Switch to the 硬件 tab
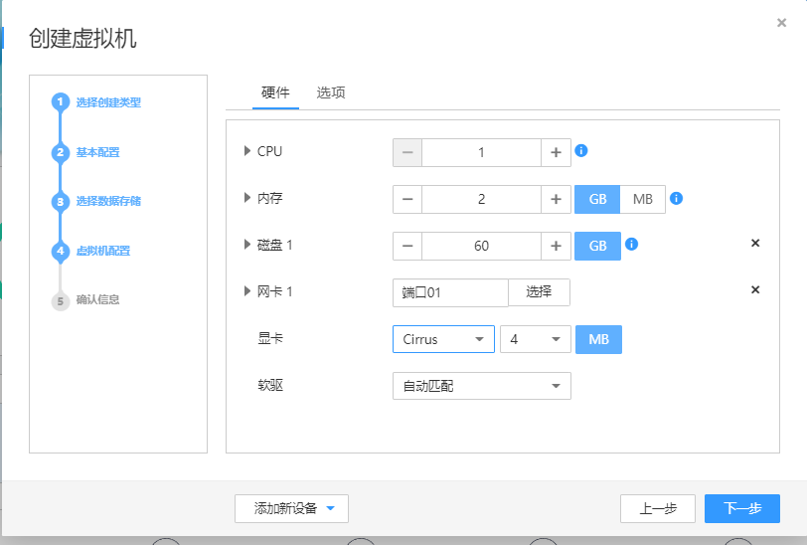 (x=275, y=92)
